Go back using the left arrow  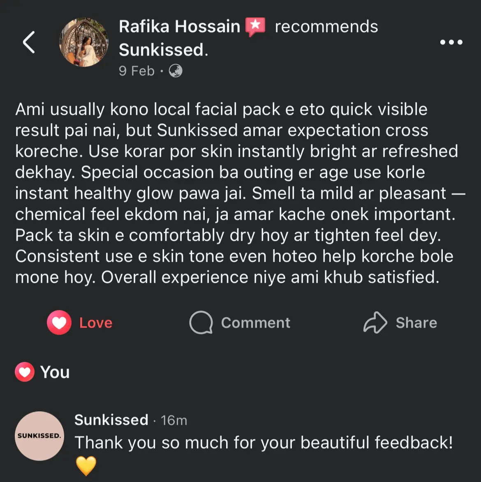click(29, 42)
